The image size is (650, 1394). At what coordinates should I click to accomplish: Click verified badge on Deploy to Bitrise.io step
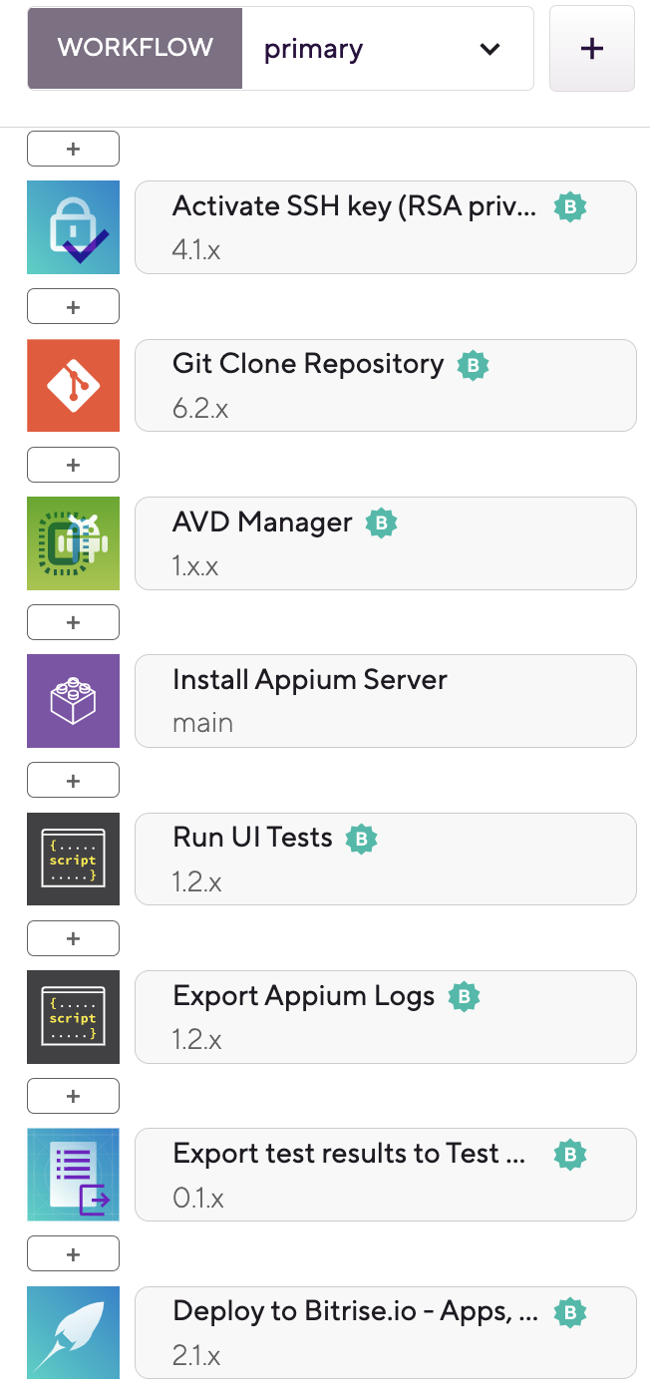click(570, 1312)
